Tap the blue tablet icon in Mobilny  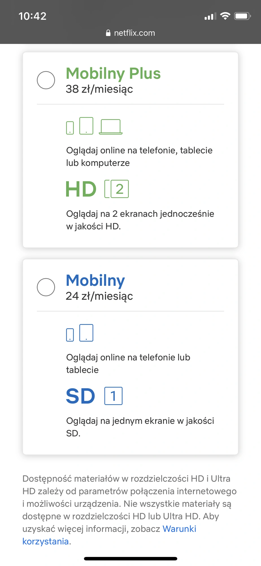(x=86, y=333)
